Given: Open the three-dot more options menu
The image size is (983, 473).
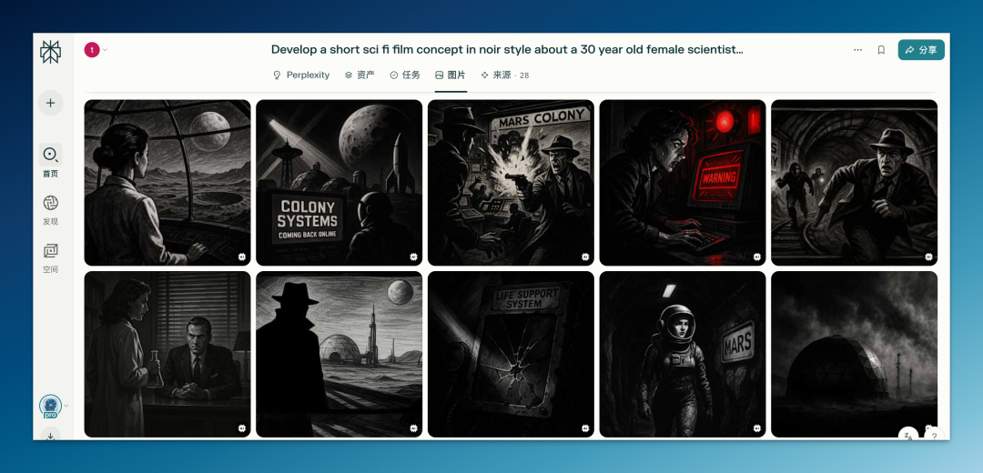Looking at the screenshot, I should [857, 50].
